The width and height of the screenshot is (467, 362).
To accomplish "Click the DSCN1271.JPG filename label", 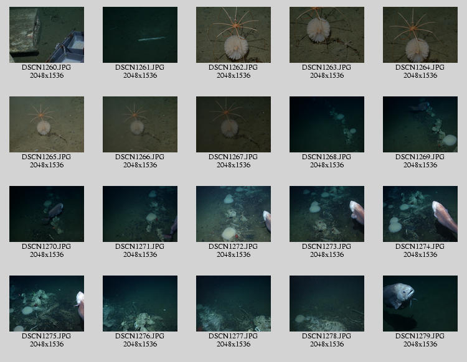I will (140, 247).
